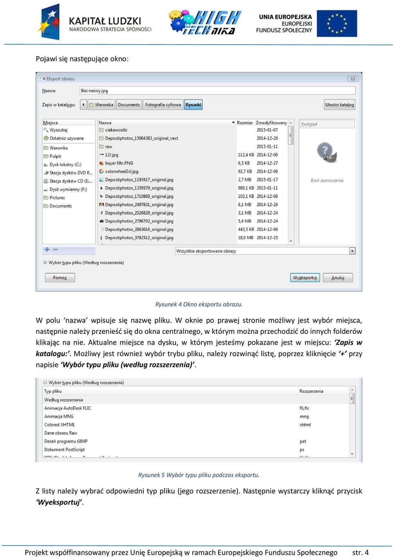Click the Utwórz katalog button

coord(339,105)
